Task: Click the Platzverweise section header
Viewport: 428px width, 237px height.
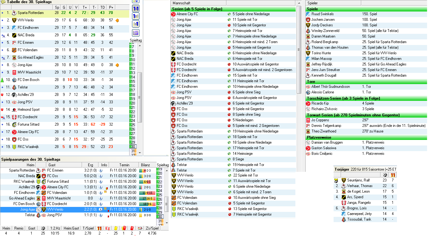Action: click(x=367, y=137)
